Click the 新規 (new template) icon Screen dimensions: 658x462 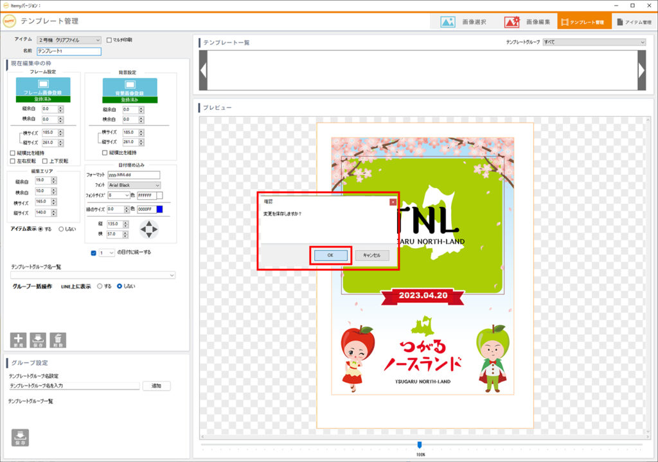click(x=19, y=340)
